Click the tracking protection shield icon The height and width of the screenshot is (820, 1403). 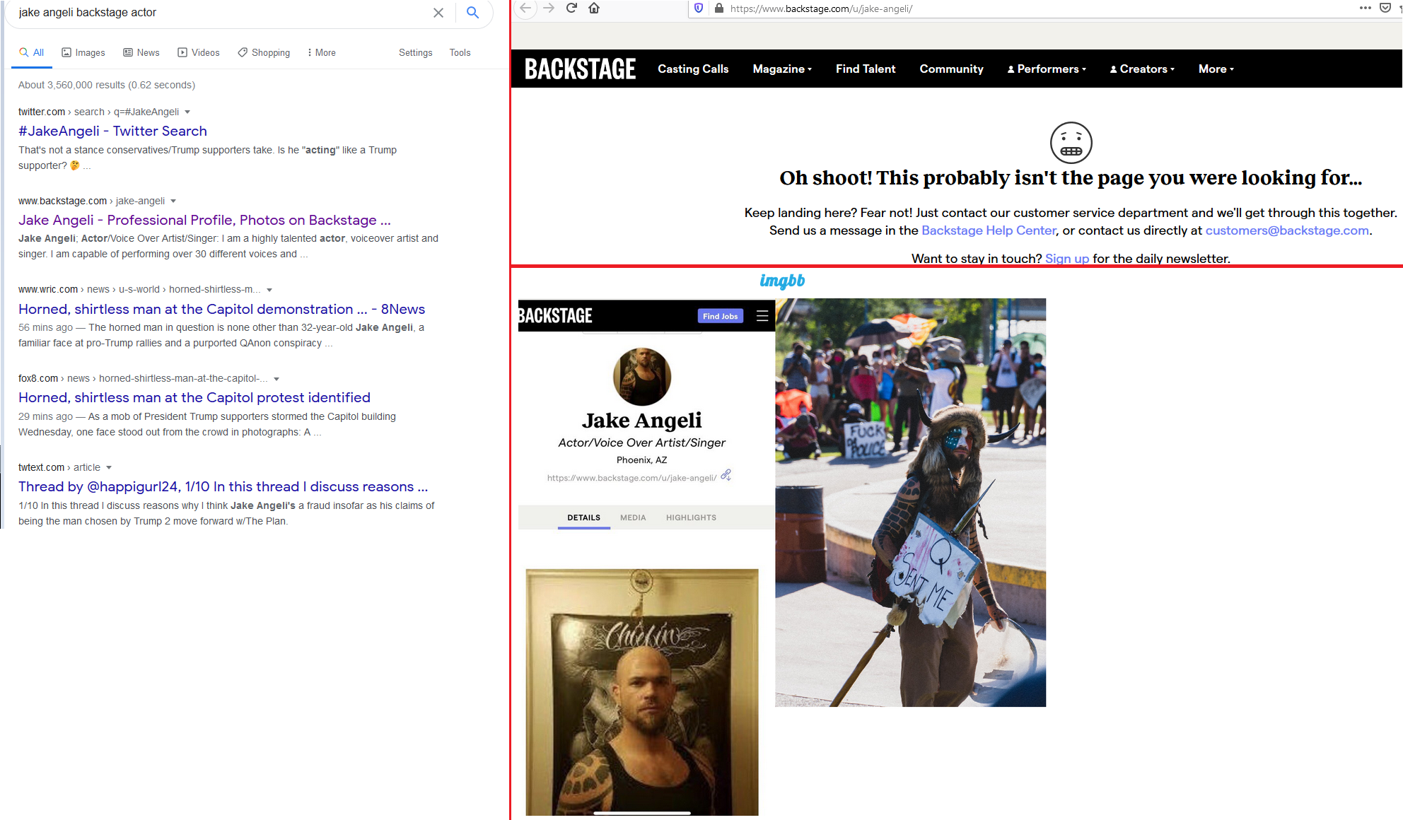(x=699, y=8)
